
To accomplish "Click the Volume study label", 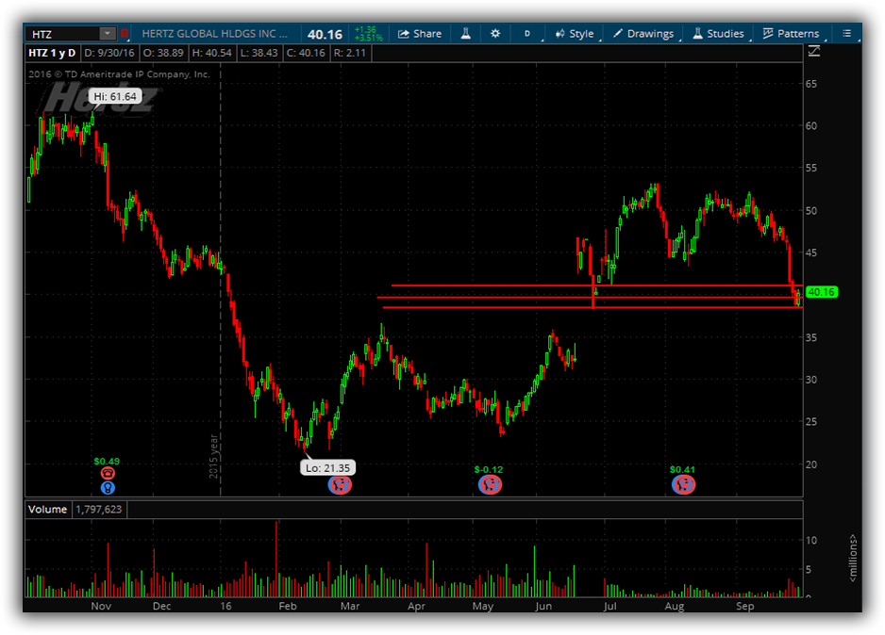I will tap(47, 510).
